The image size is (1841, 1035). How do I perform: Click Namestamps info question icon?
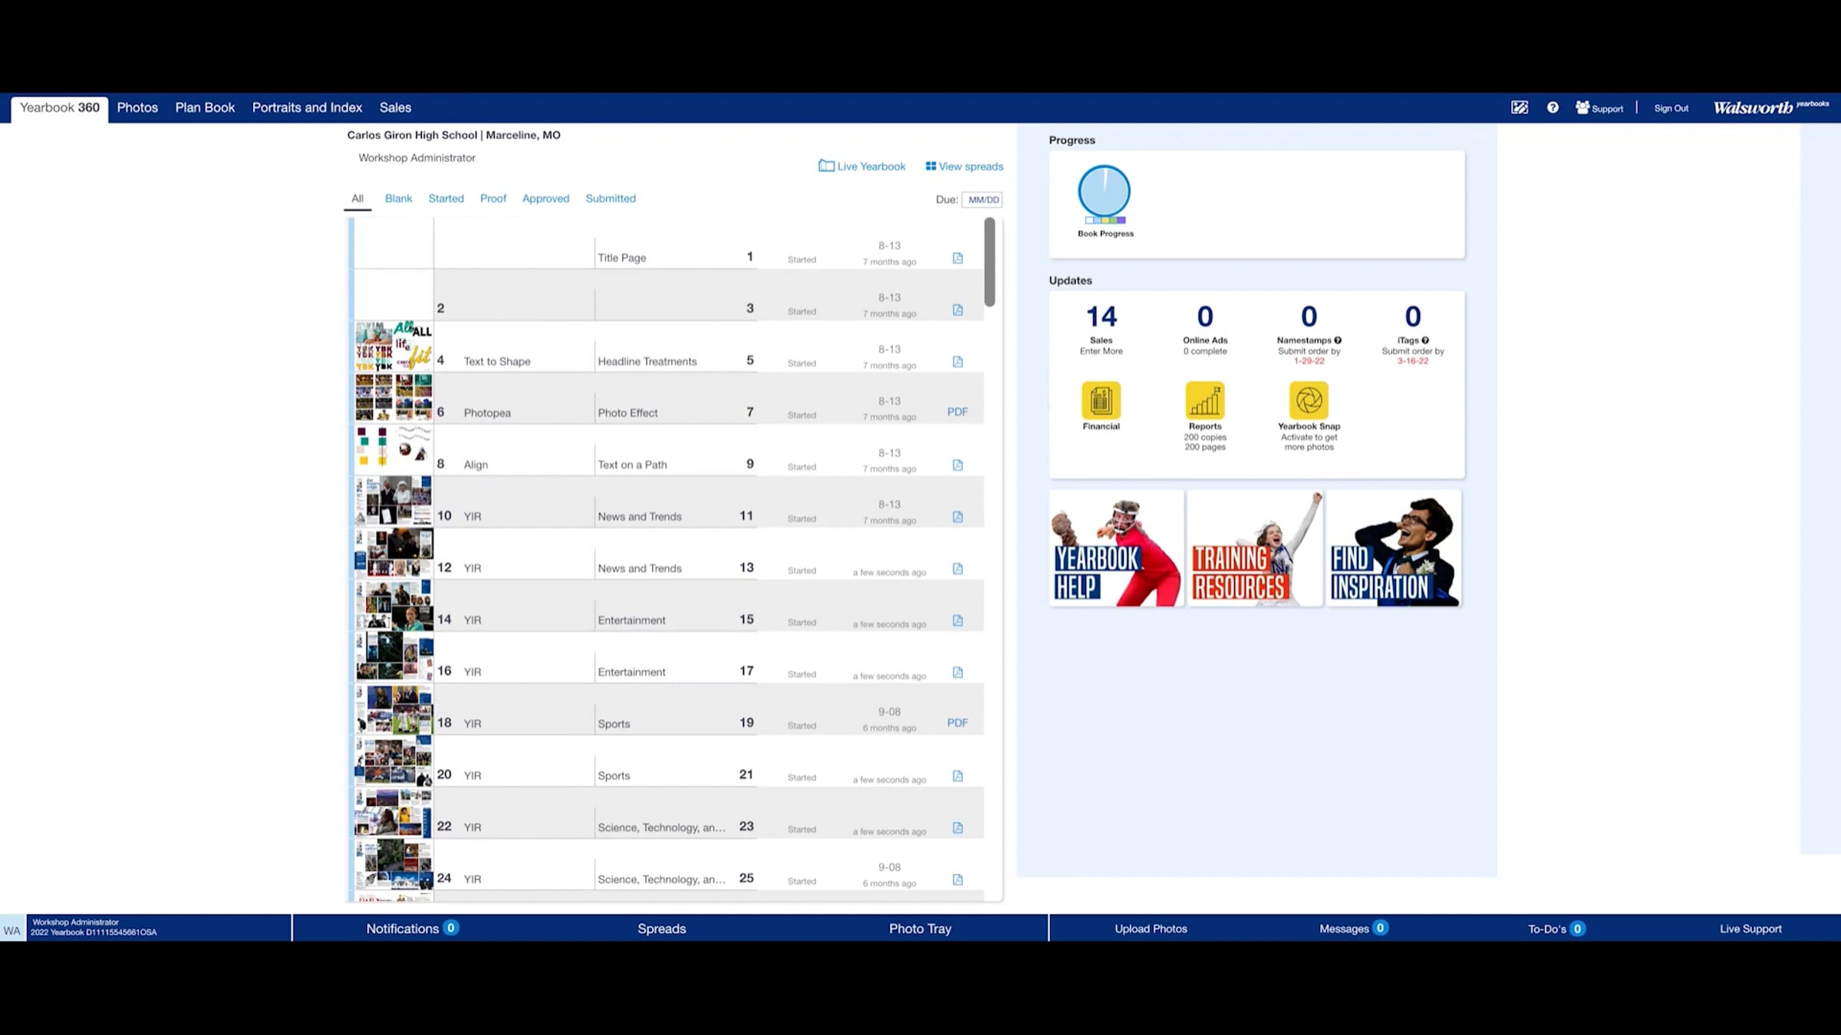click(1338, 340)
